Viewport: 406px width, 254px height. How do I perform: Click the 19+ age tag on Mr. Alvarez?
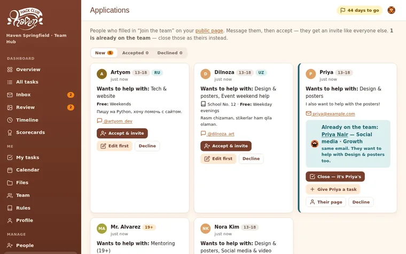click(x=149, y=227)
